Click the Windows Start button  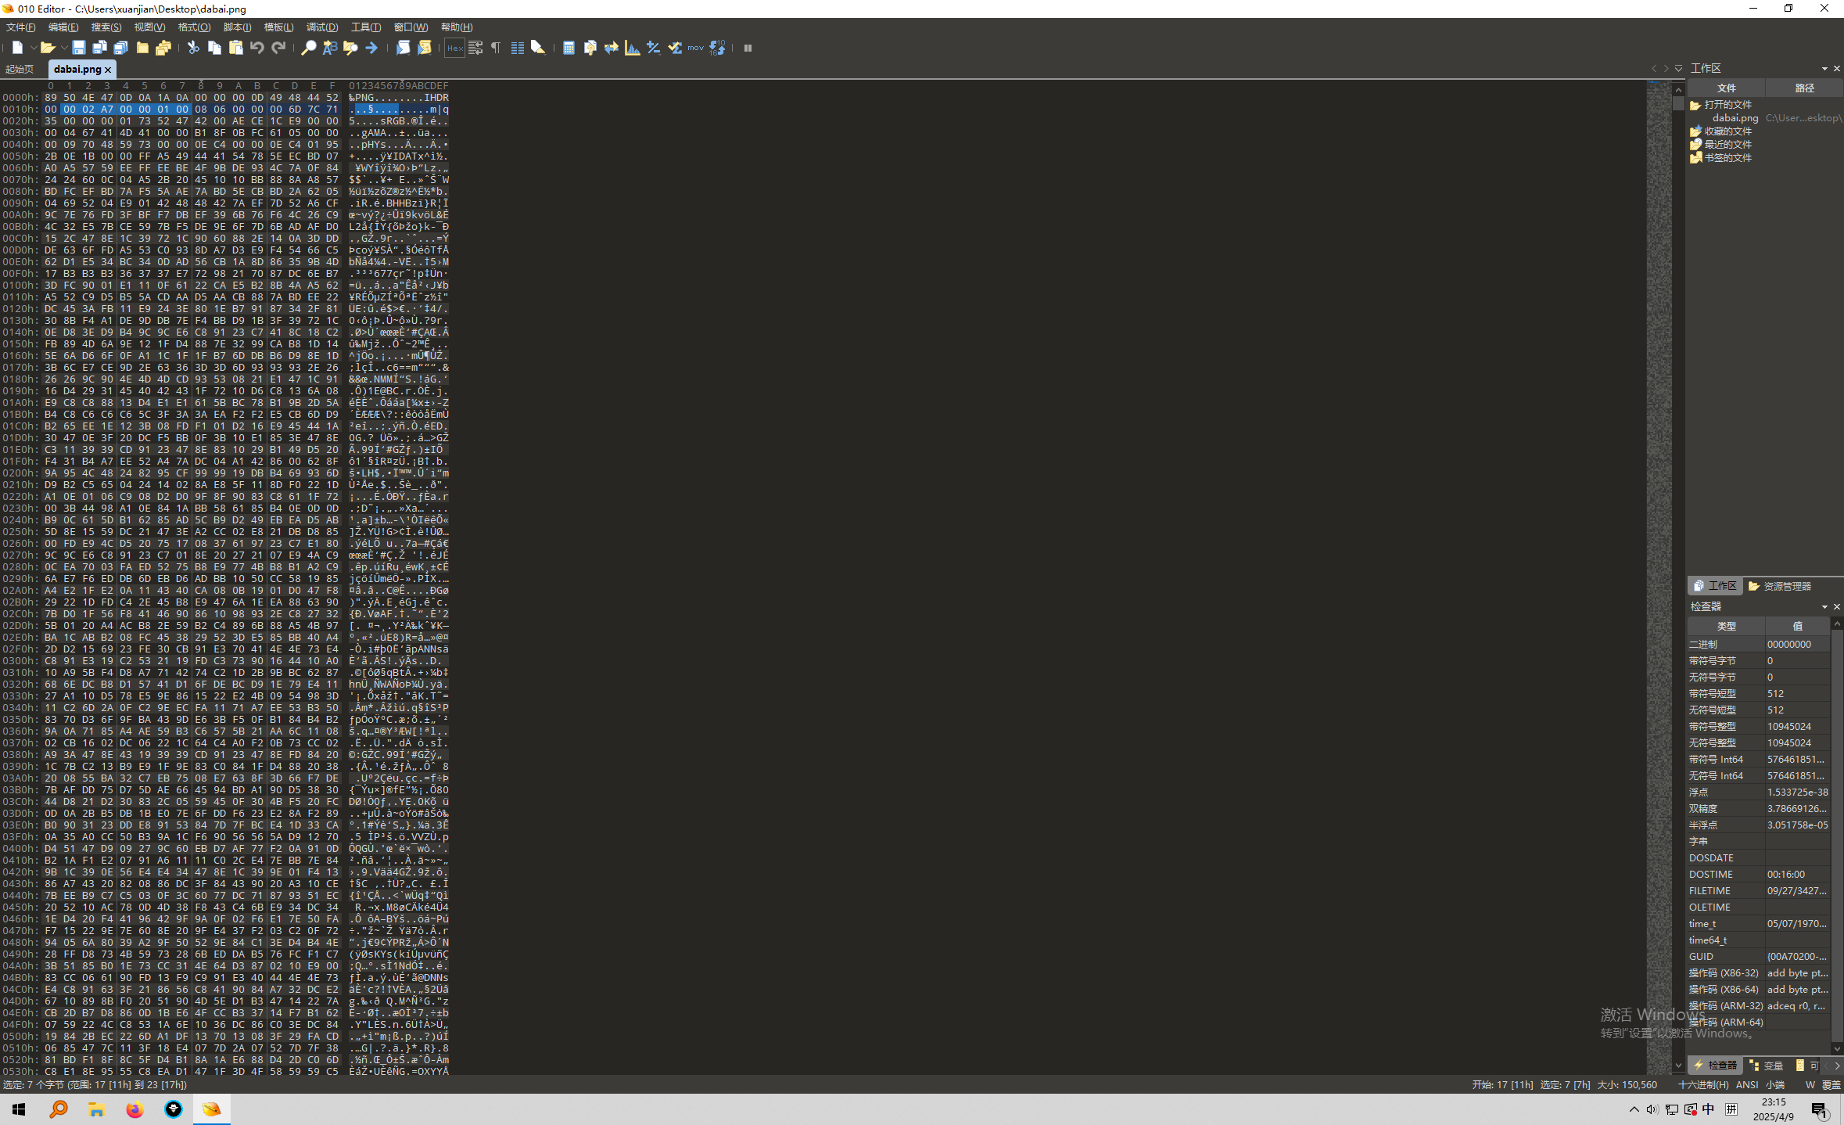point(17,1109)
